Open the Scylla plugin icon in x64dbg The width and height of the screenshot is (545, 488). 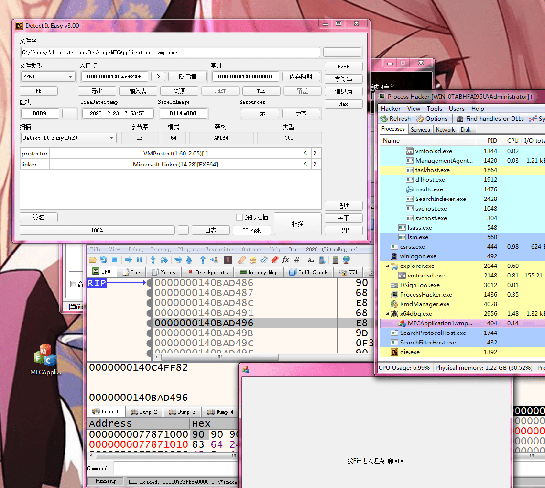228,260
